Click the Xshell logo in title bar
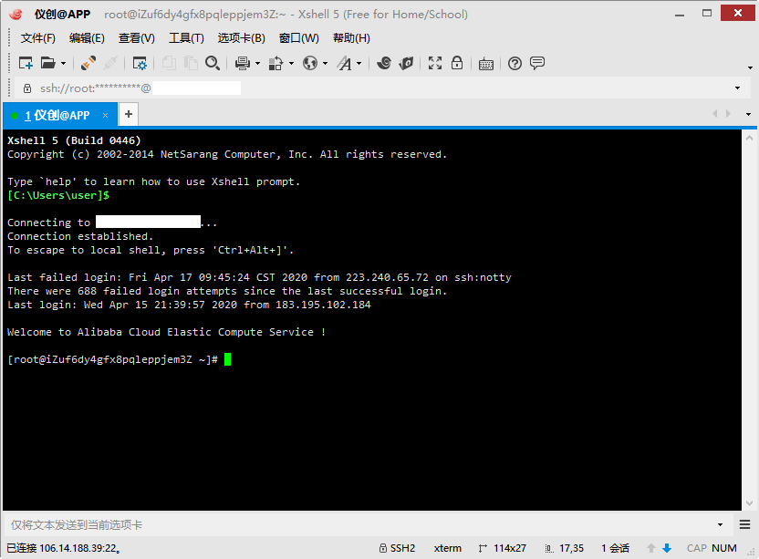The image size is (759, 559). point(16,14)
